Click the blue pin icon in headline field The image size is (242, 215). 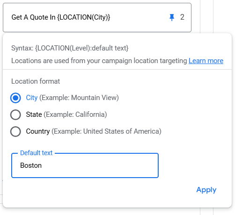(x=172, y=17)
